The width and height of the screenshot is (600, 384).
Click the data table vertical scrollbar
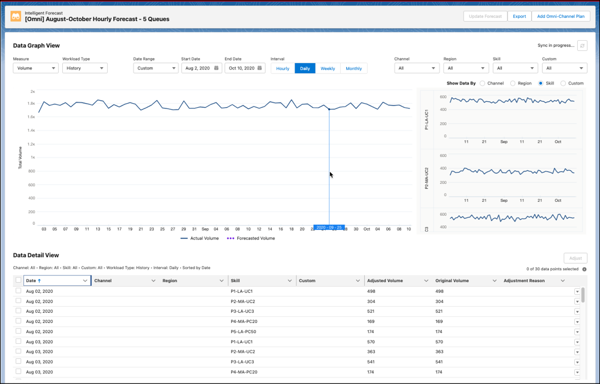click(x=583, y=295)
